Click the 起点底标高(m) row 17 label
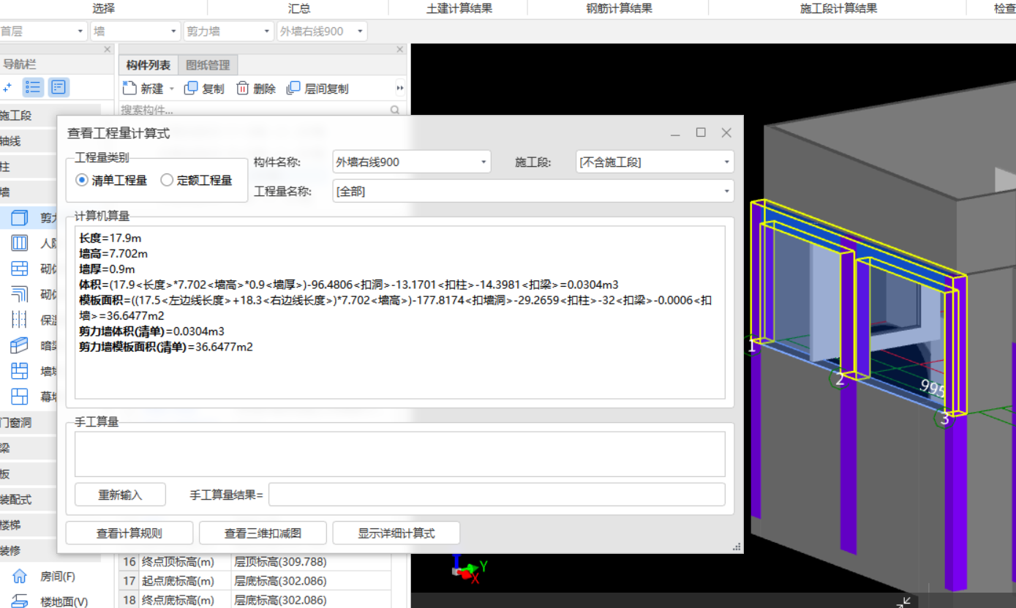This screenshot has height=608, width=1016. [178, 581]
